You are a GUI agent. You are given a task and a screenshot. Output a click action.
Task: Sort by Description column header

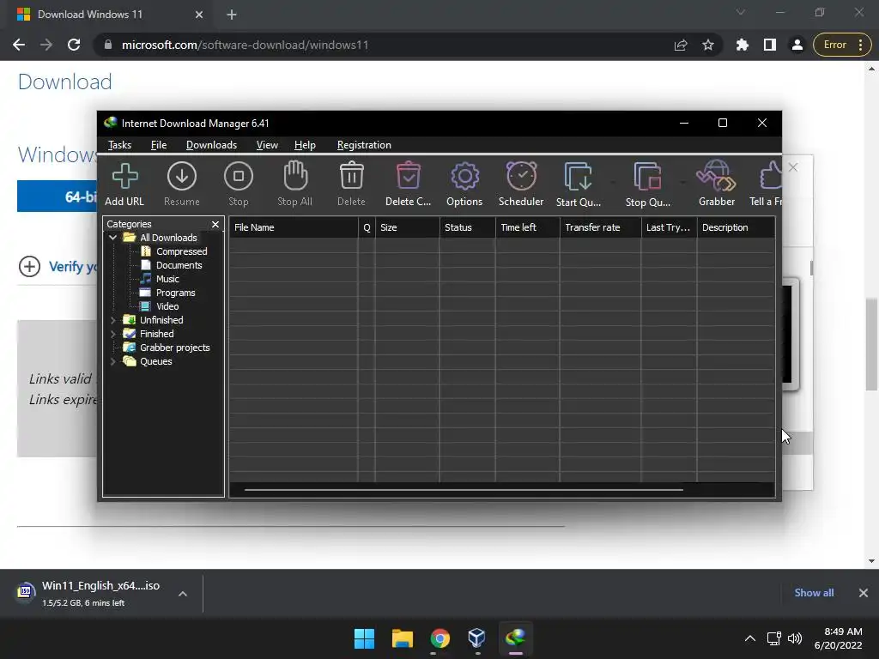(736, 227)
